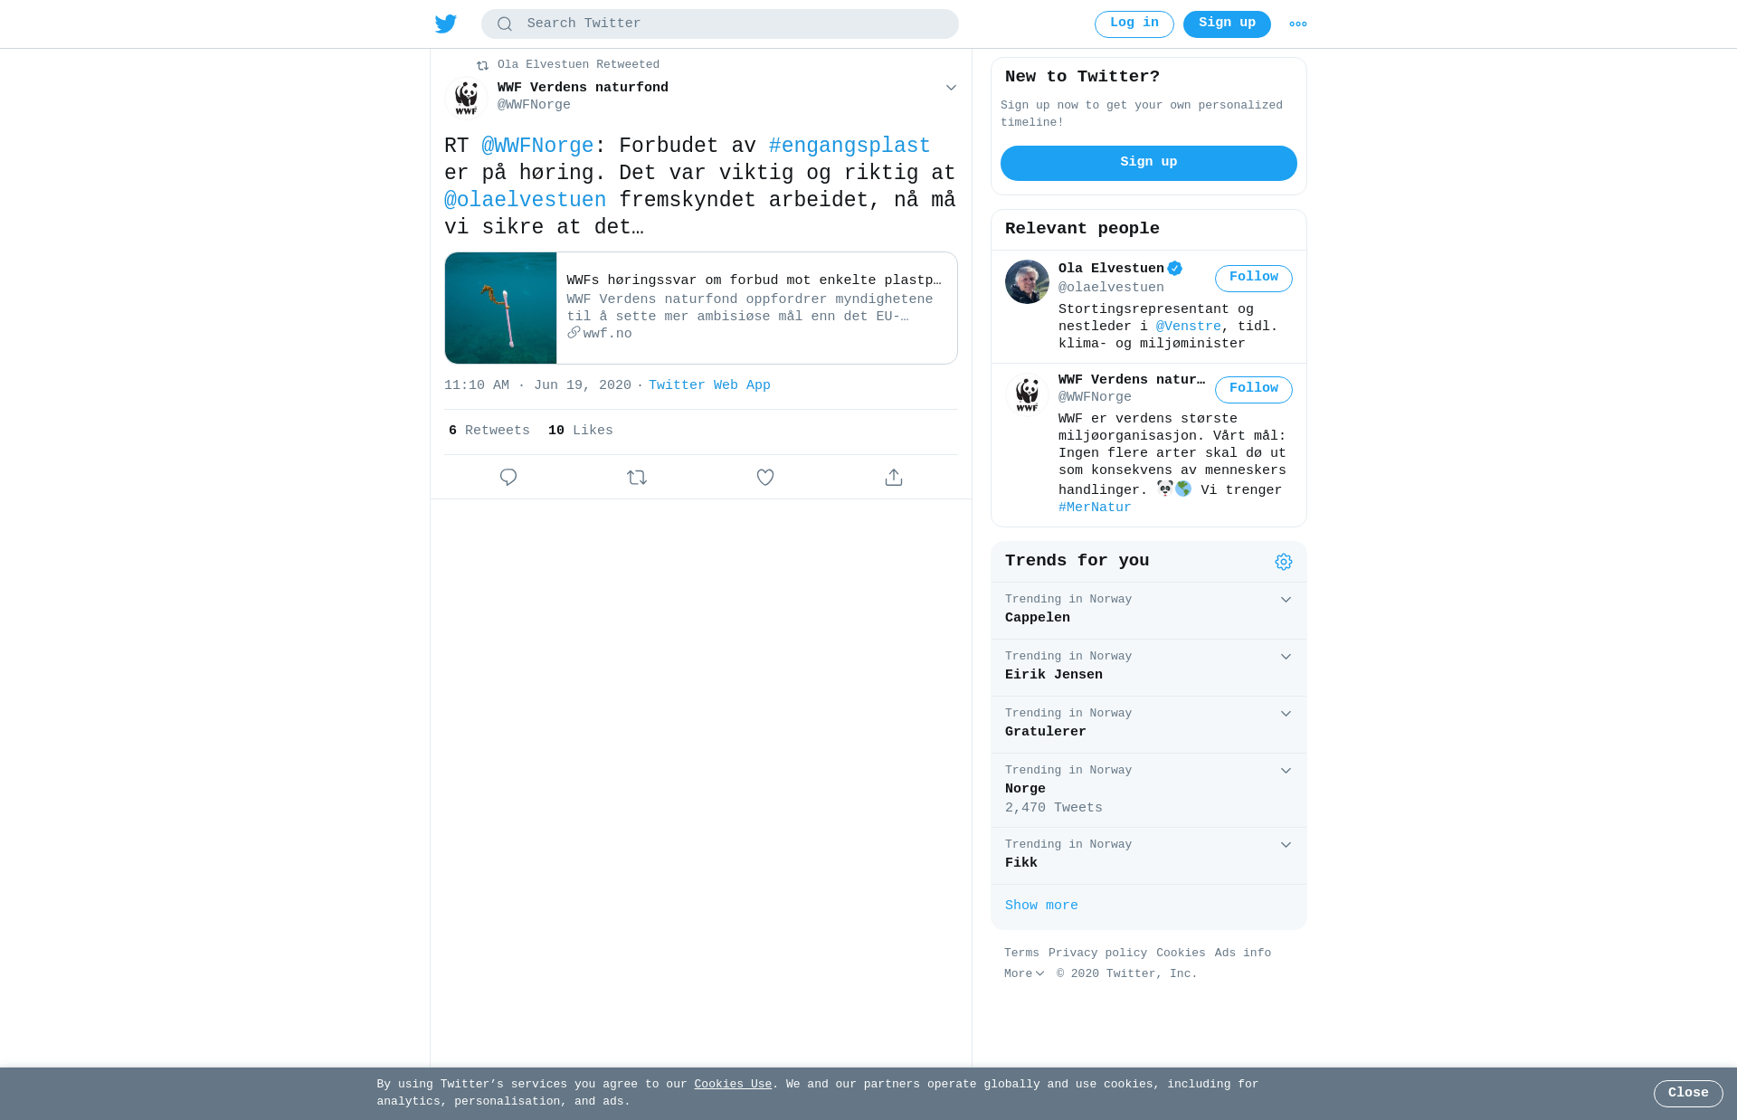Expand the tweet options chevron
This screenshot has width=1737, height=1120.
coord(951,88)
